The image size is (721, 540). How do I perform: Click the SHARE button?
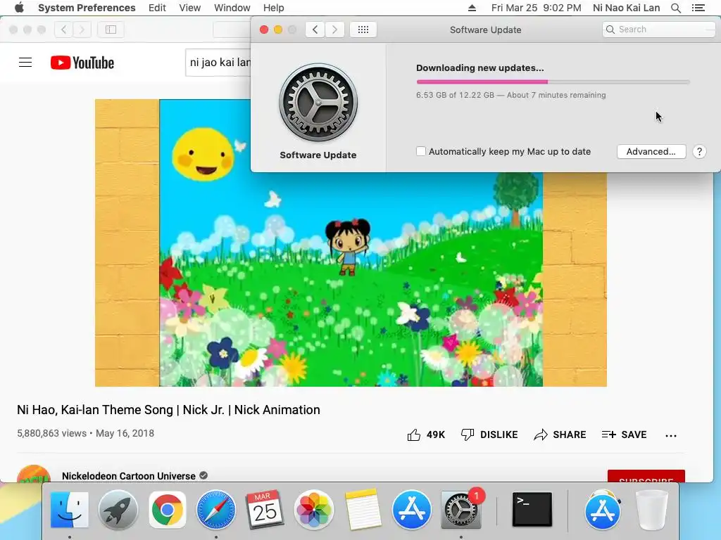560,435
